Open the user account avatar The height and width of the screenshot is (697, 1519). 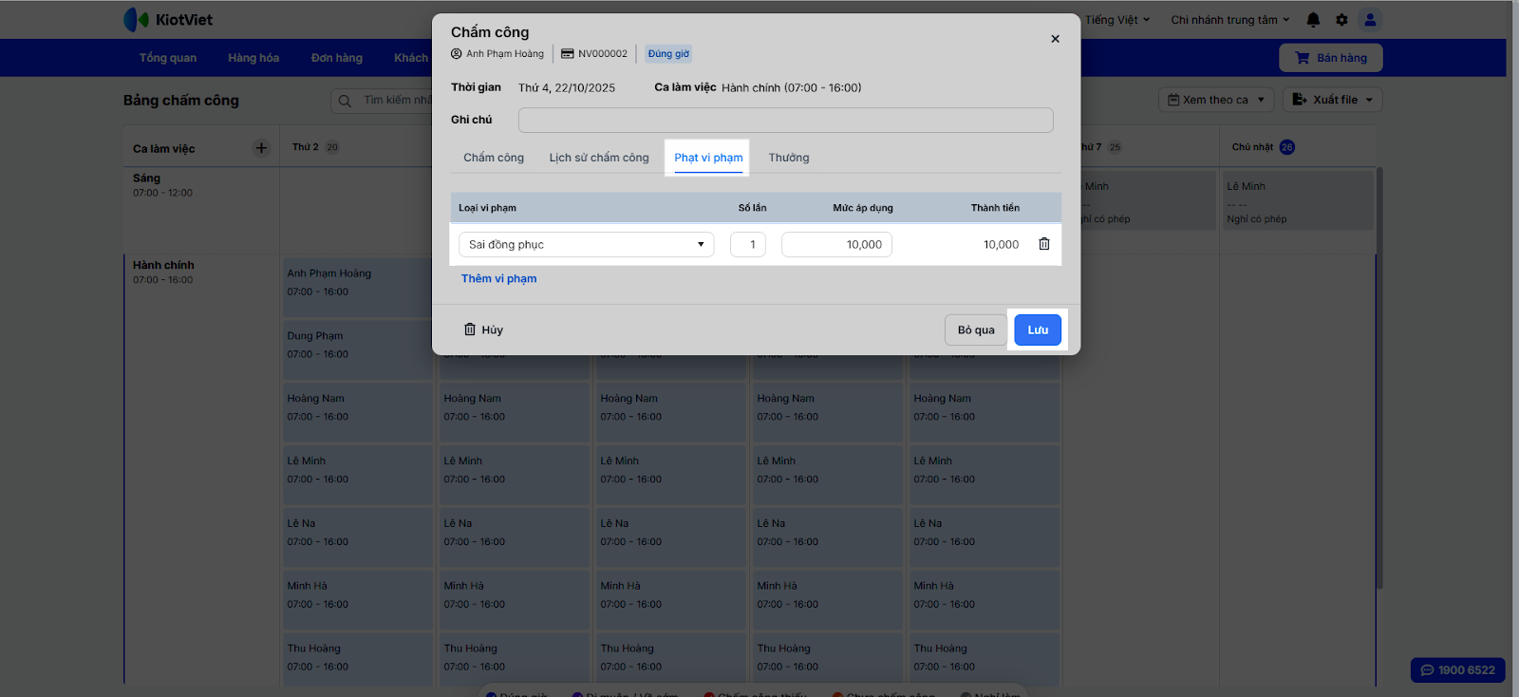click(x=1370, y=20)
